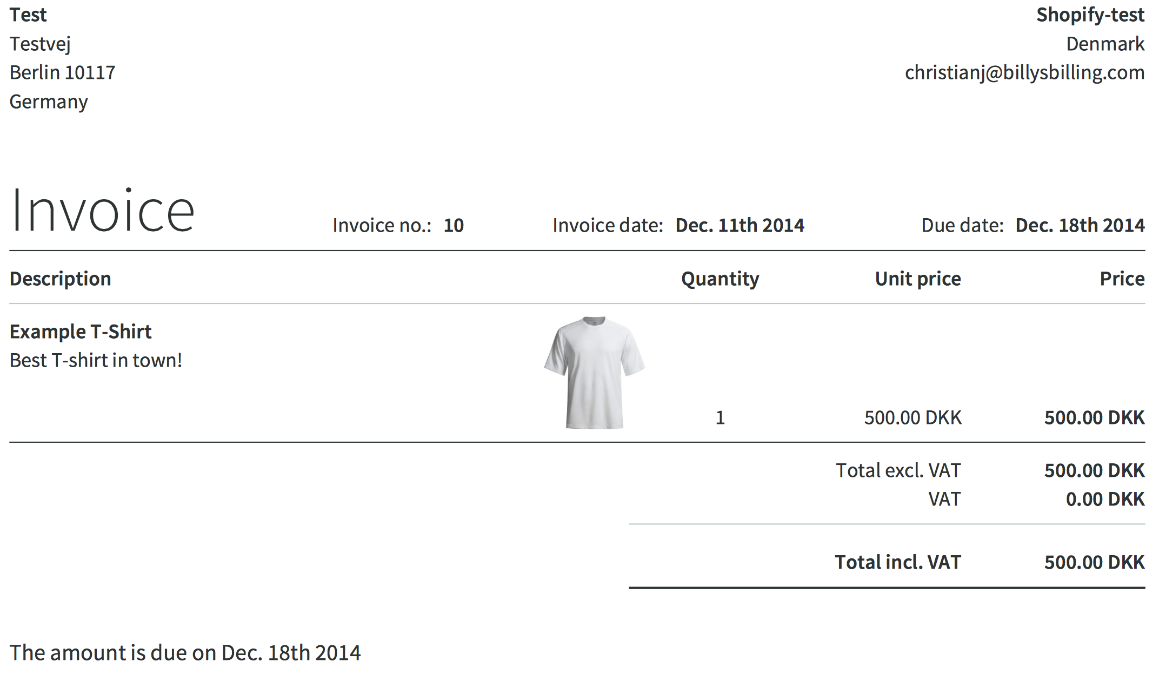The width and height of the screenshot is (1159, 675).
Task: Click the amount is due footer note
Action: tap(185, 653)
